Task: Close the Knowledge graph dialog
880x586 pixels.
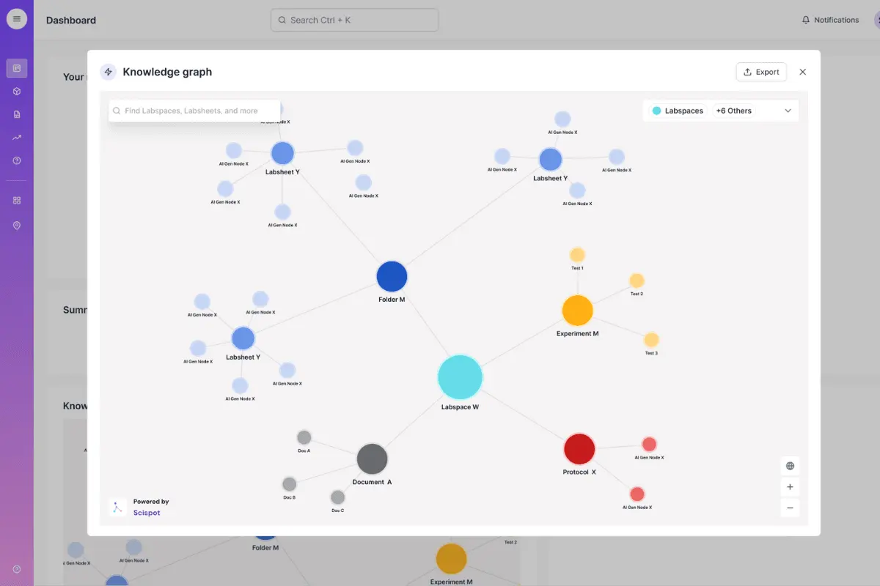Action: click(x=802, y=72)
